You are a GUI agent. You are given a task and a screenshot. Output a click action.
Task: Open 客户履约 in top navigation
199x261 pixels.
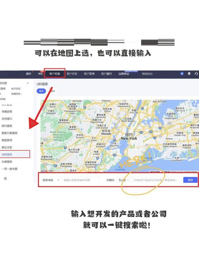(x=107, y=73)
